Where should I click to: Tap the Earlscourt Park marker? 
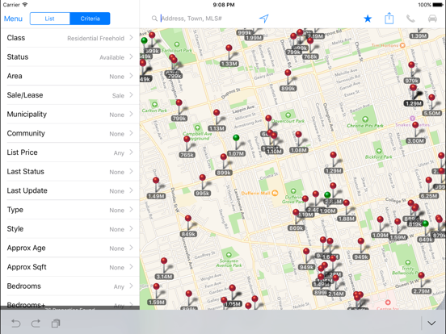click(x=177, y=44)
